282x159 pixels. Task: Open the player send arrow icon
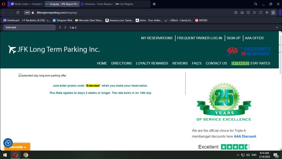click(255, 13)
